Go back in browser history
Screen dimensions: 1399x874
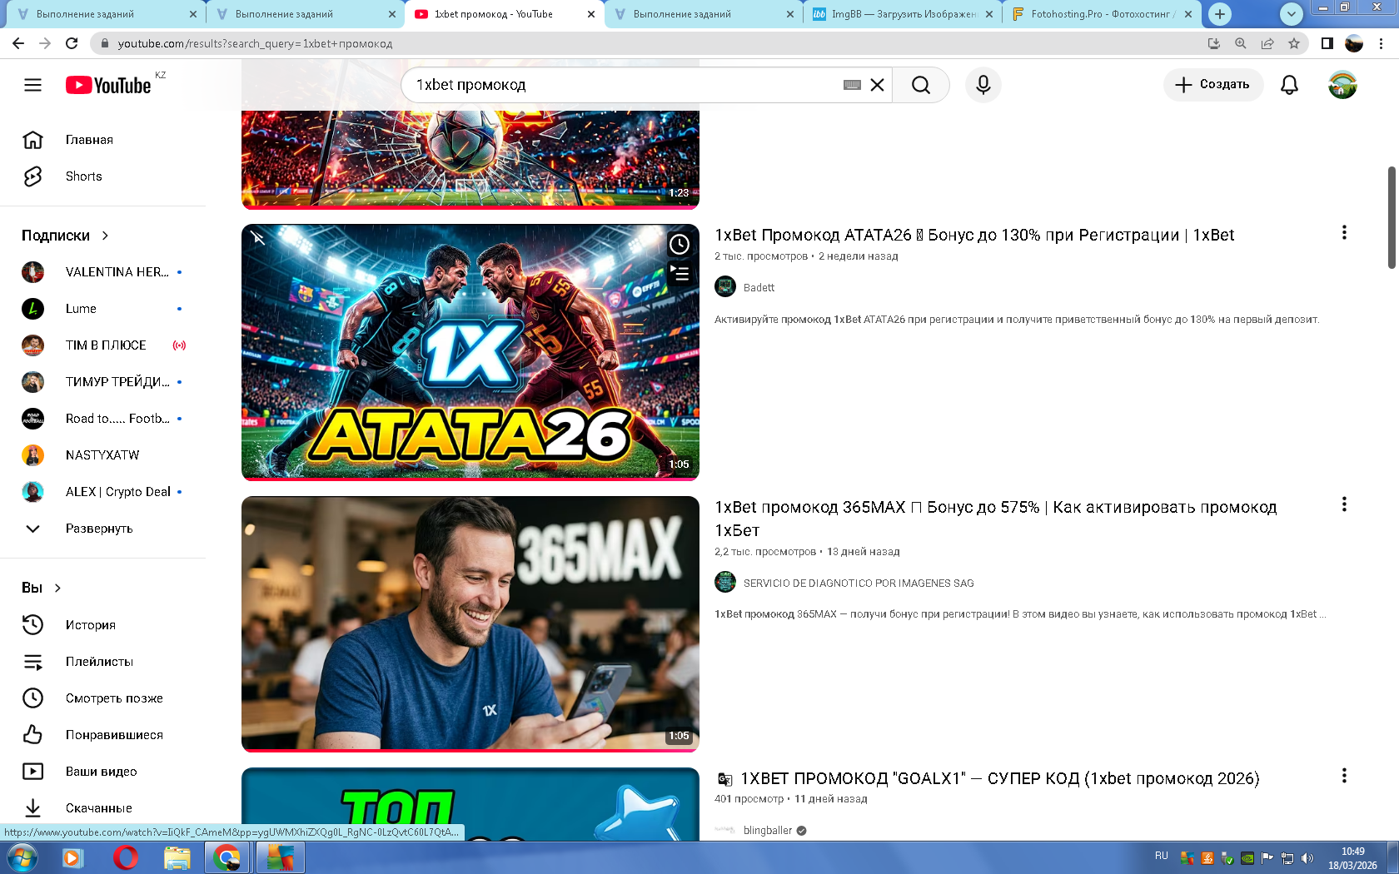(18, 43)
